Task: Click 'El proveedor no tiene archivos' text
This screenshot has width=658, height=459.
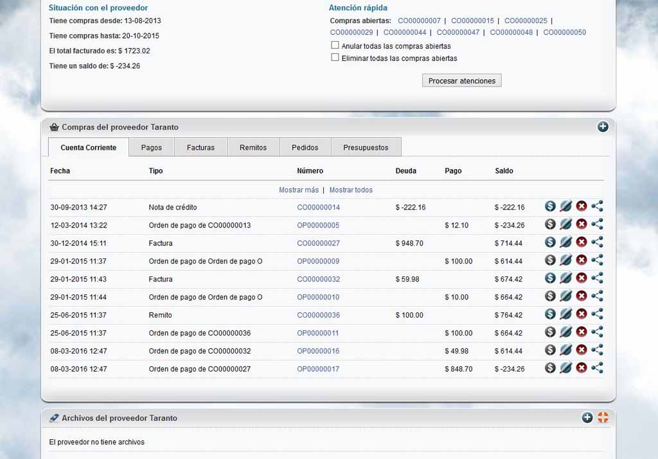Action: tap(96, 442)
